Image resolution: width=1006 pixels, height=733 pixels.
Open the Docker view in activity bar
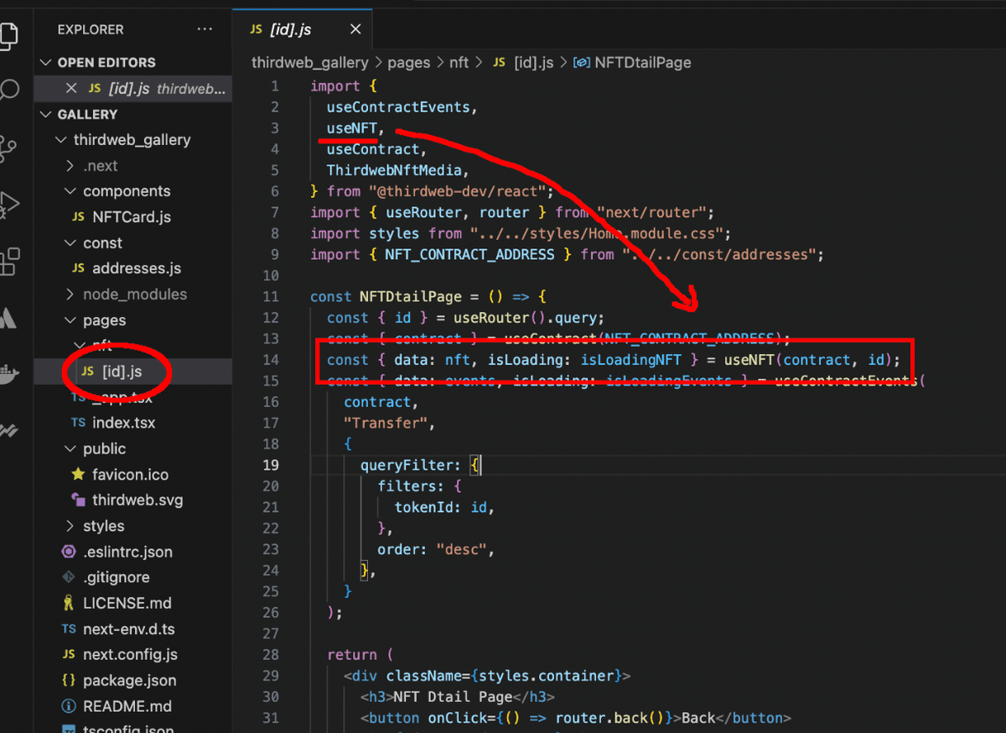[8, 374]
